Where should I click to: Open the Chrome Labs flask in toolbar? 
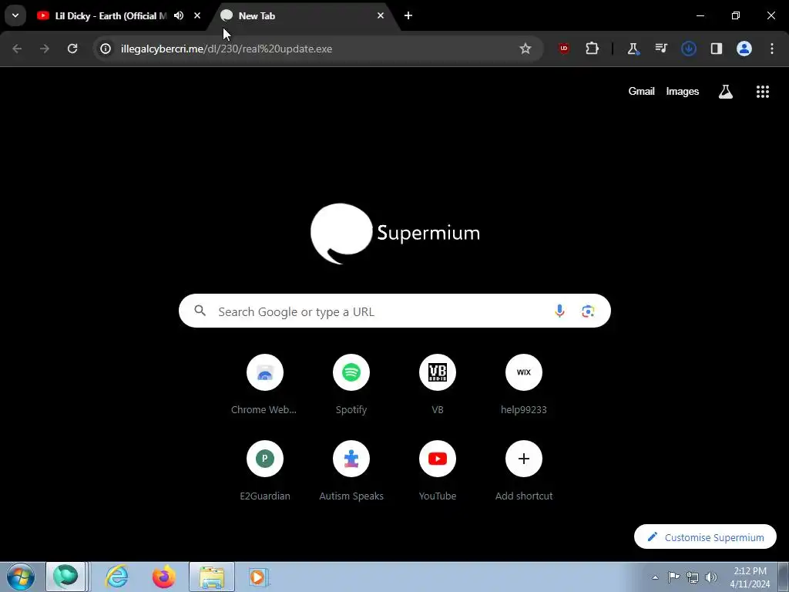tap(633, 49)
